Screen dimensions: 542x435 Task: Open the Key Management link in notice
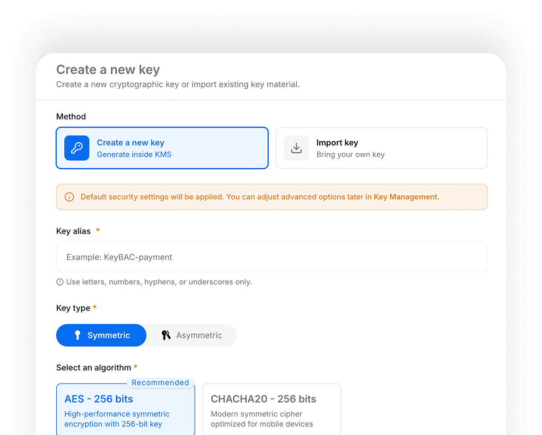406,197
